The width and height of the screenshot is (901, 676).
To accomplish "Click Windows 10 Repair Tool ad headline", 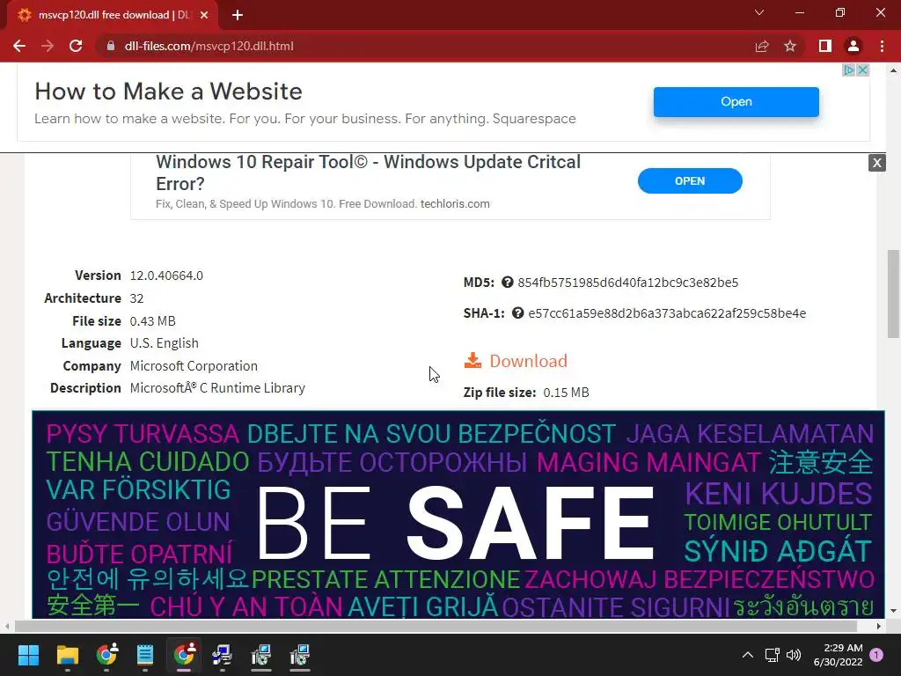I will [x=368, y=173].
